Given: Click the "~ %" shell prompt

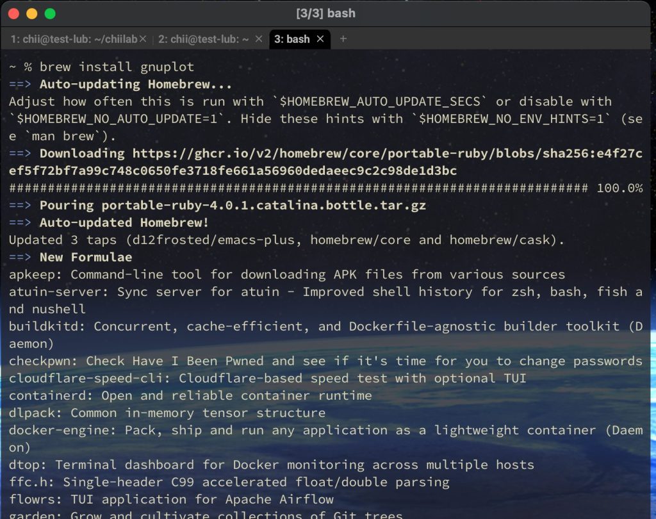Looking at the screenshot, I should (16, 67).
